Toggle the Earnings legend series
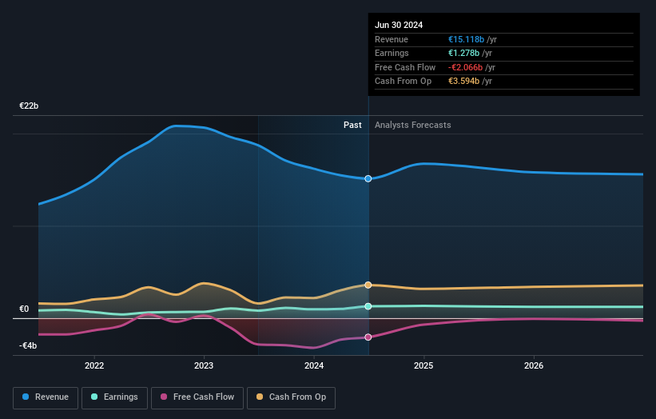The image size is (656, 419). (114, 397)
